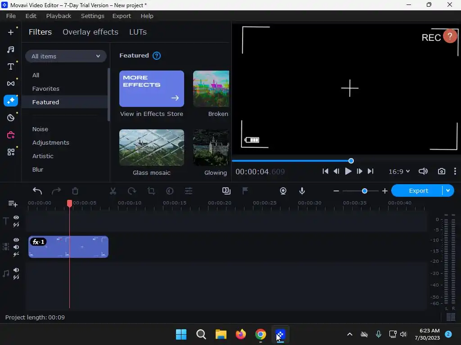
Task: Open the Import media plus icon
Action: [11, 32]
